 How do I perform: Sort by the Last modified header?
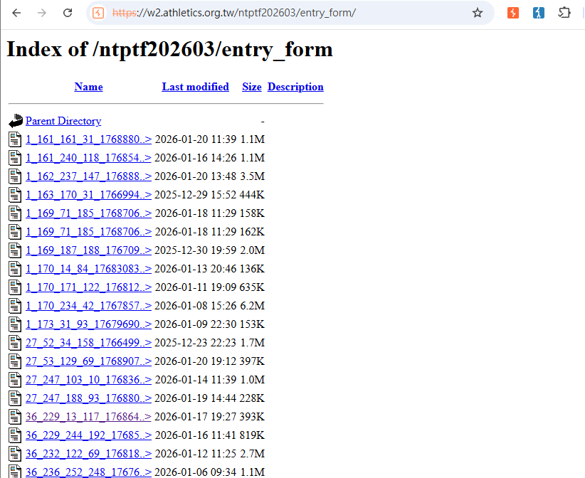point(195,87)
